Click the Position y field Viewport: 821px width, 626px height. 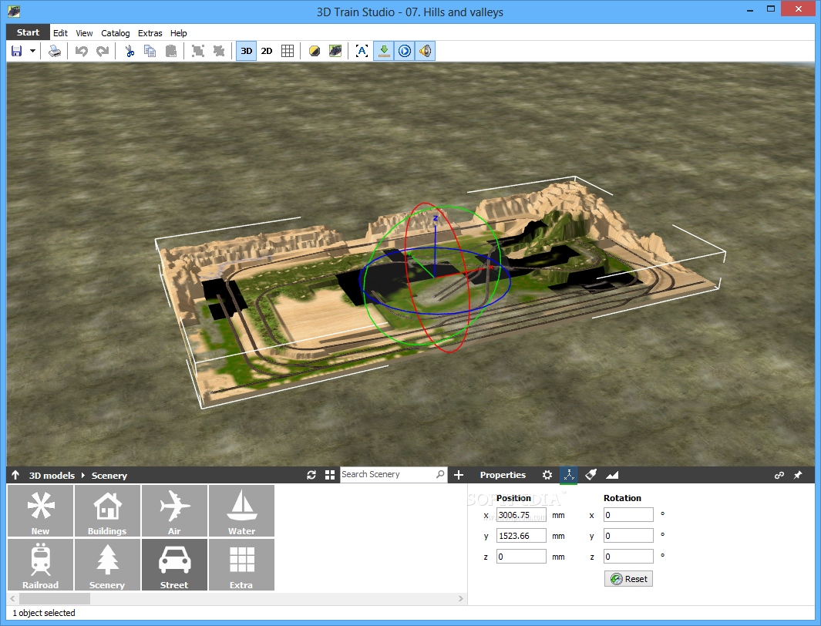(x=521, y=536)
